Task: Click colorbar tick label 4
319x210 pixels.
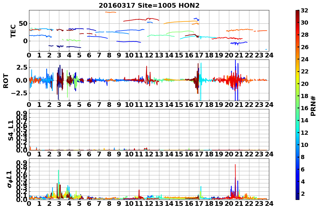Action: 303,181
